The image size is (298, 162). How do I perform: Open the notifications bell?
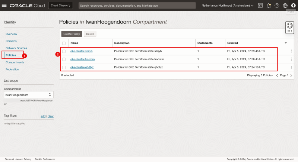coord(269,6)
